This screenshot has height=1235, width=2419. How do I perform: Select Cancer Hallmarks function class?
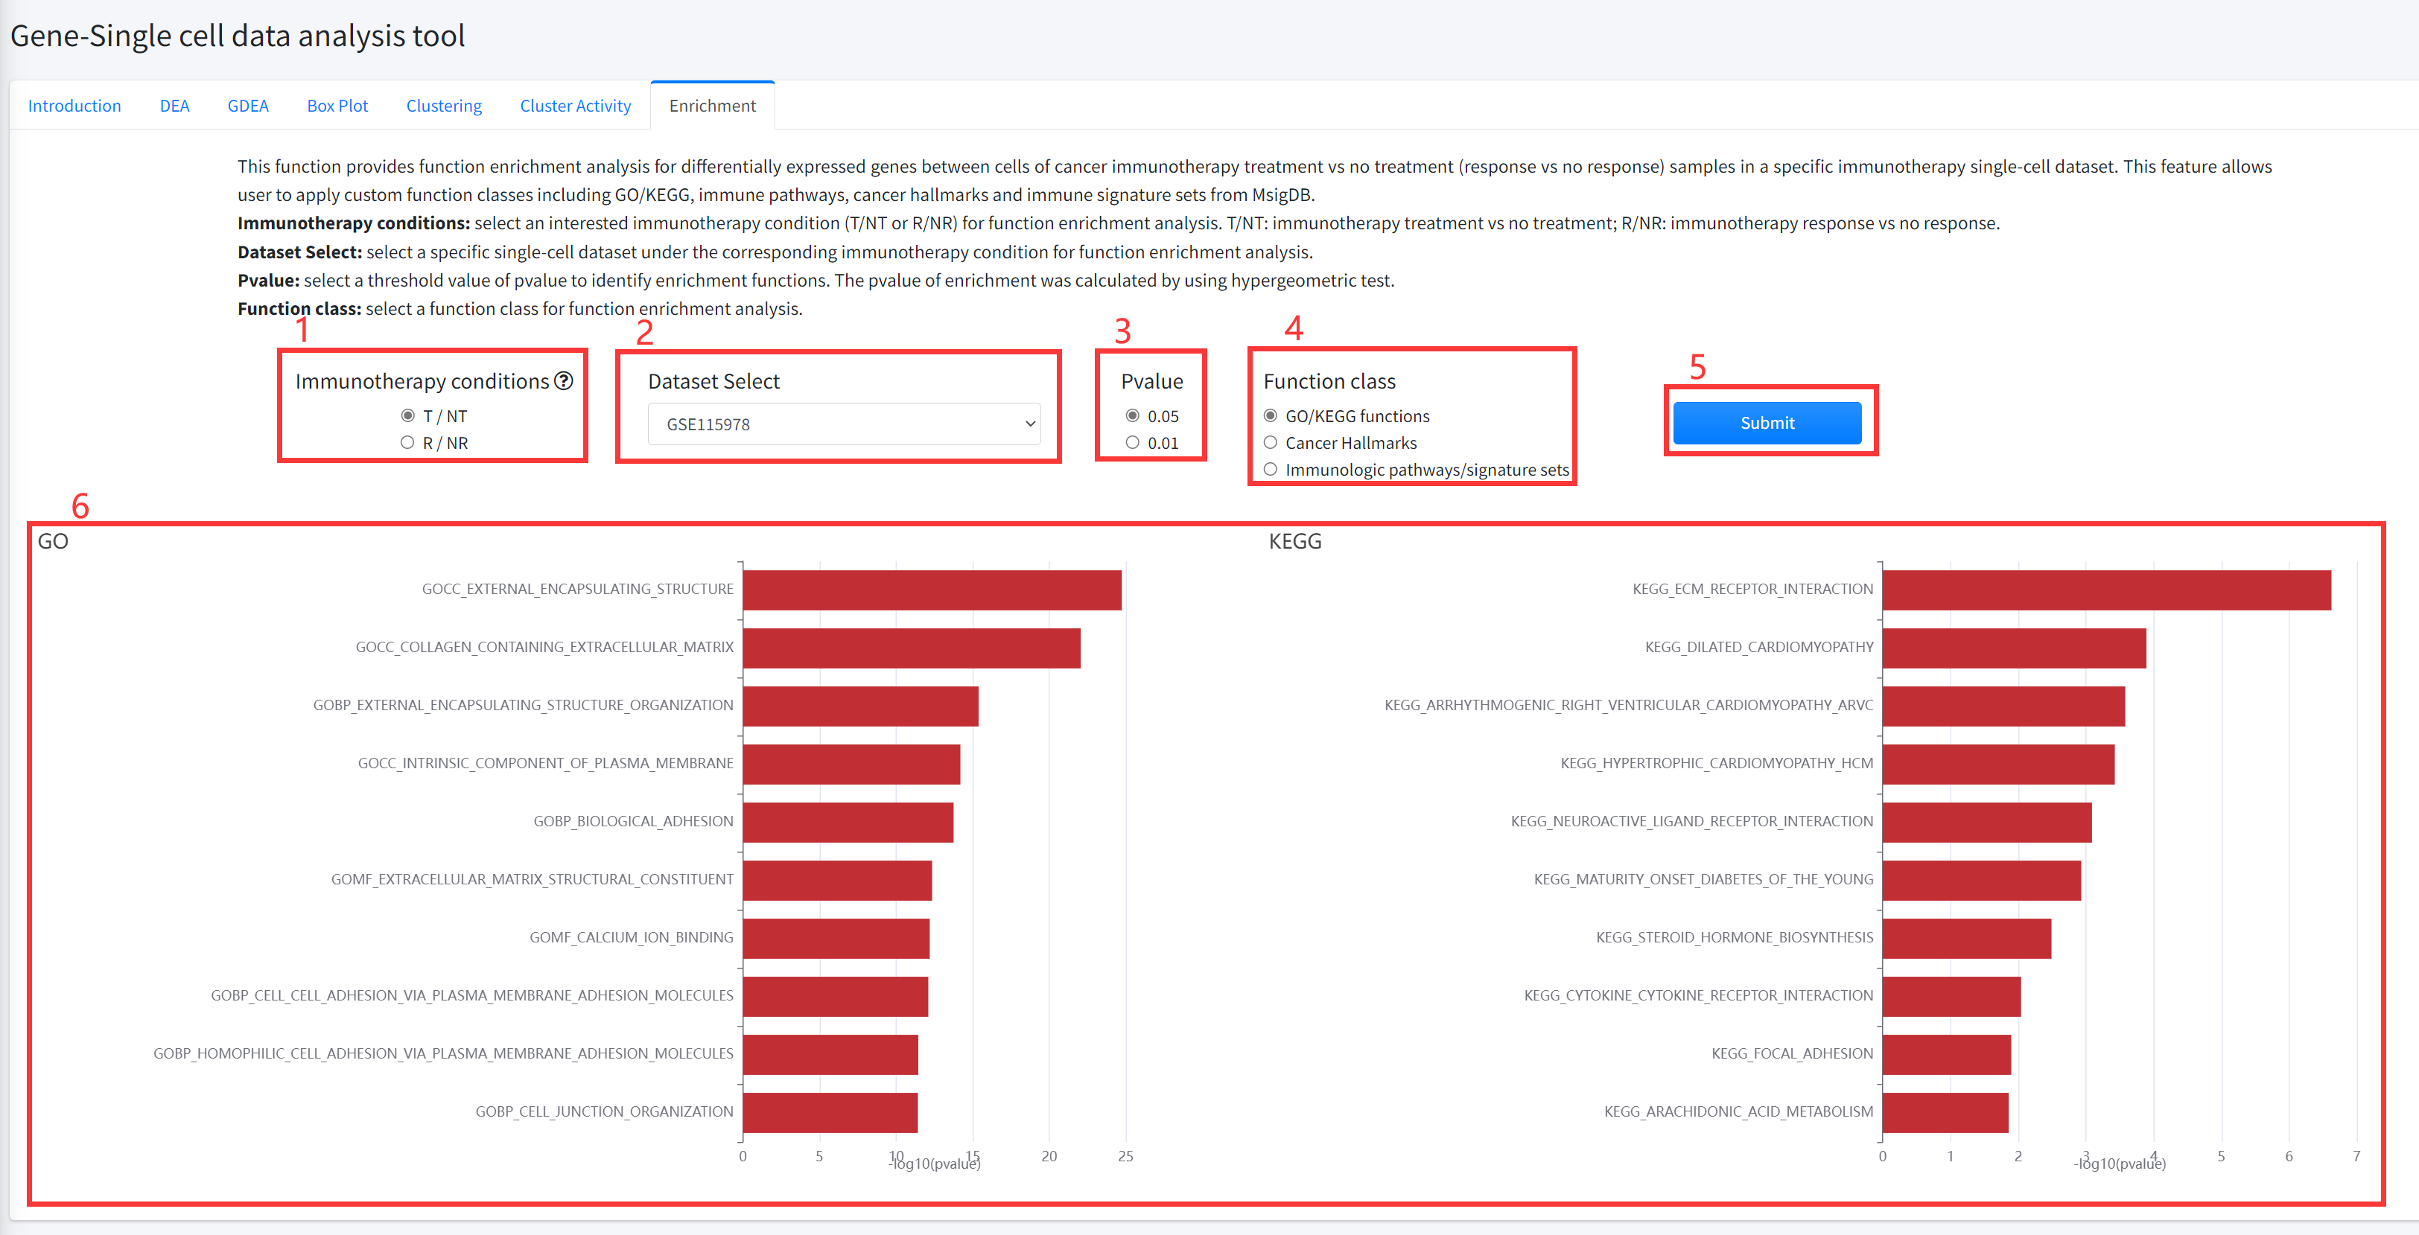coord(1271,443)
